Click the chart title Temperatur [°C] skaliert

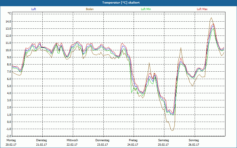(x=121, y=3)
